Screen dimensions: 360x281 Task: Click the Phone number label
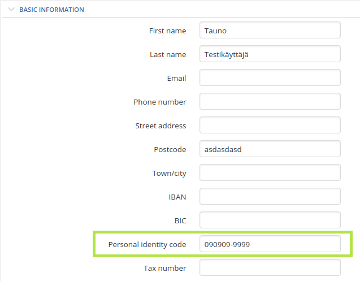(160, 102)
